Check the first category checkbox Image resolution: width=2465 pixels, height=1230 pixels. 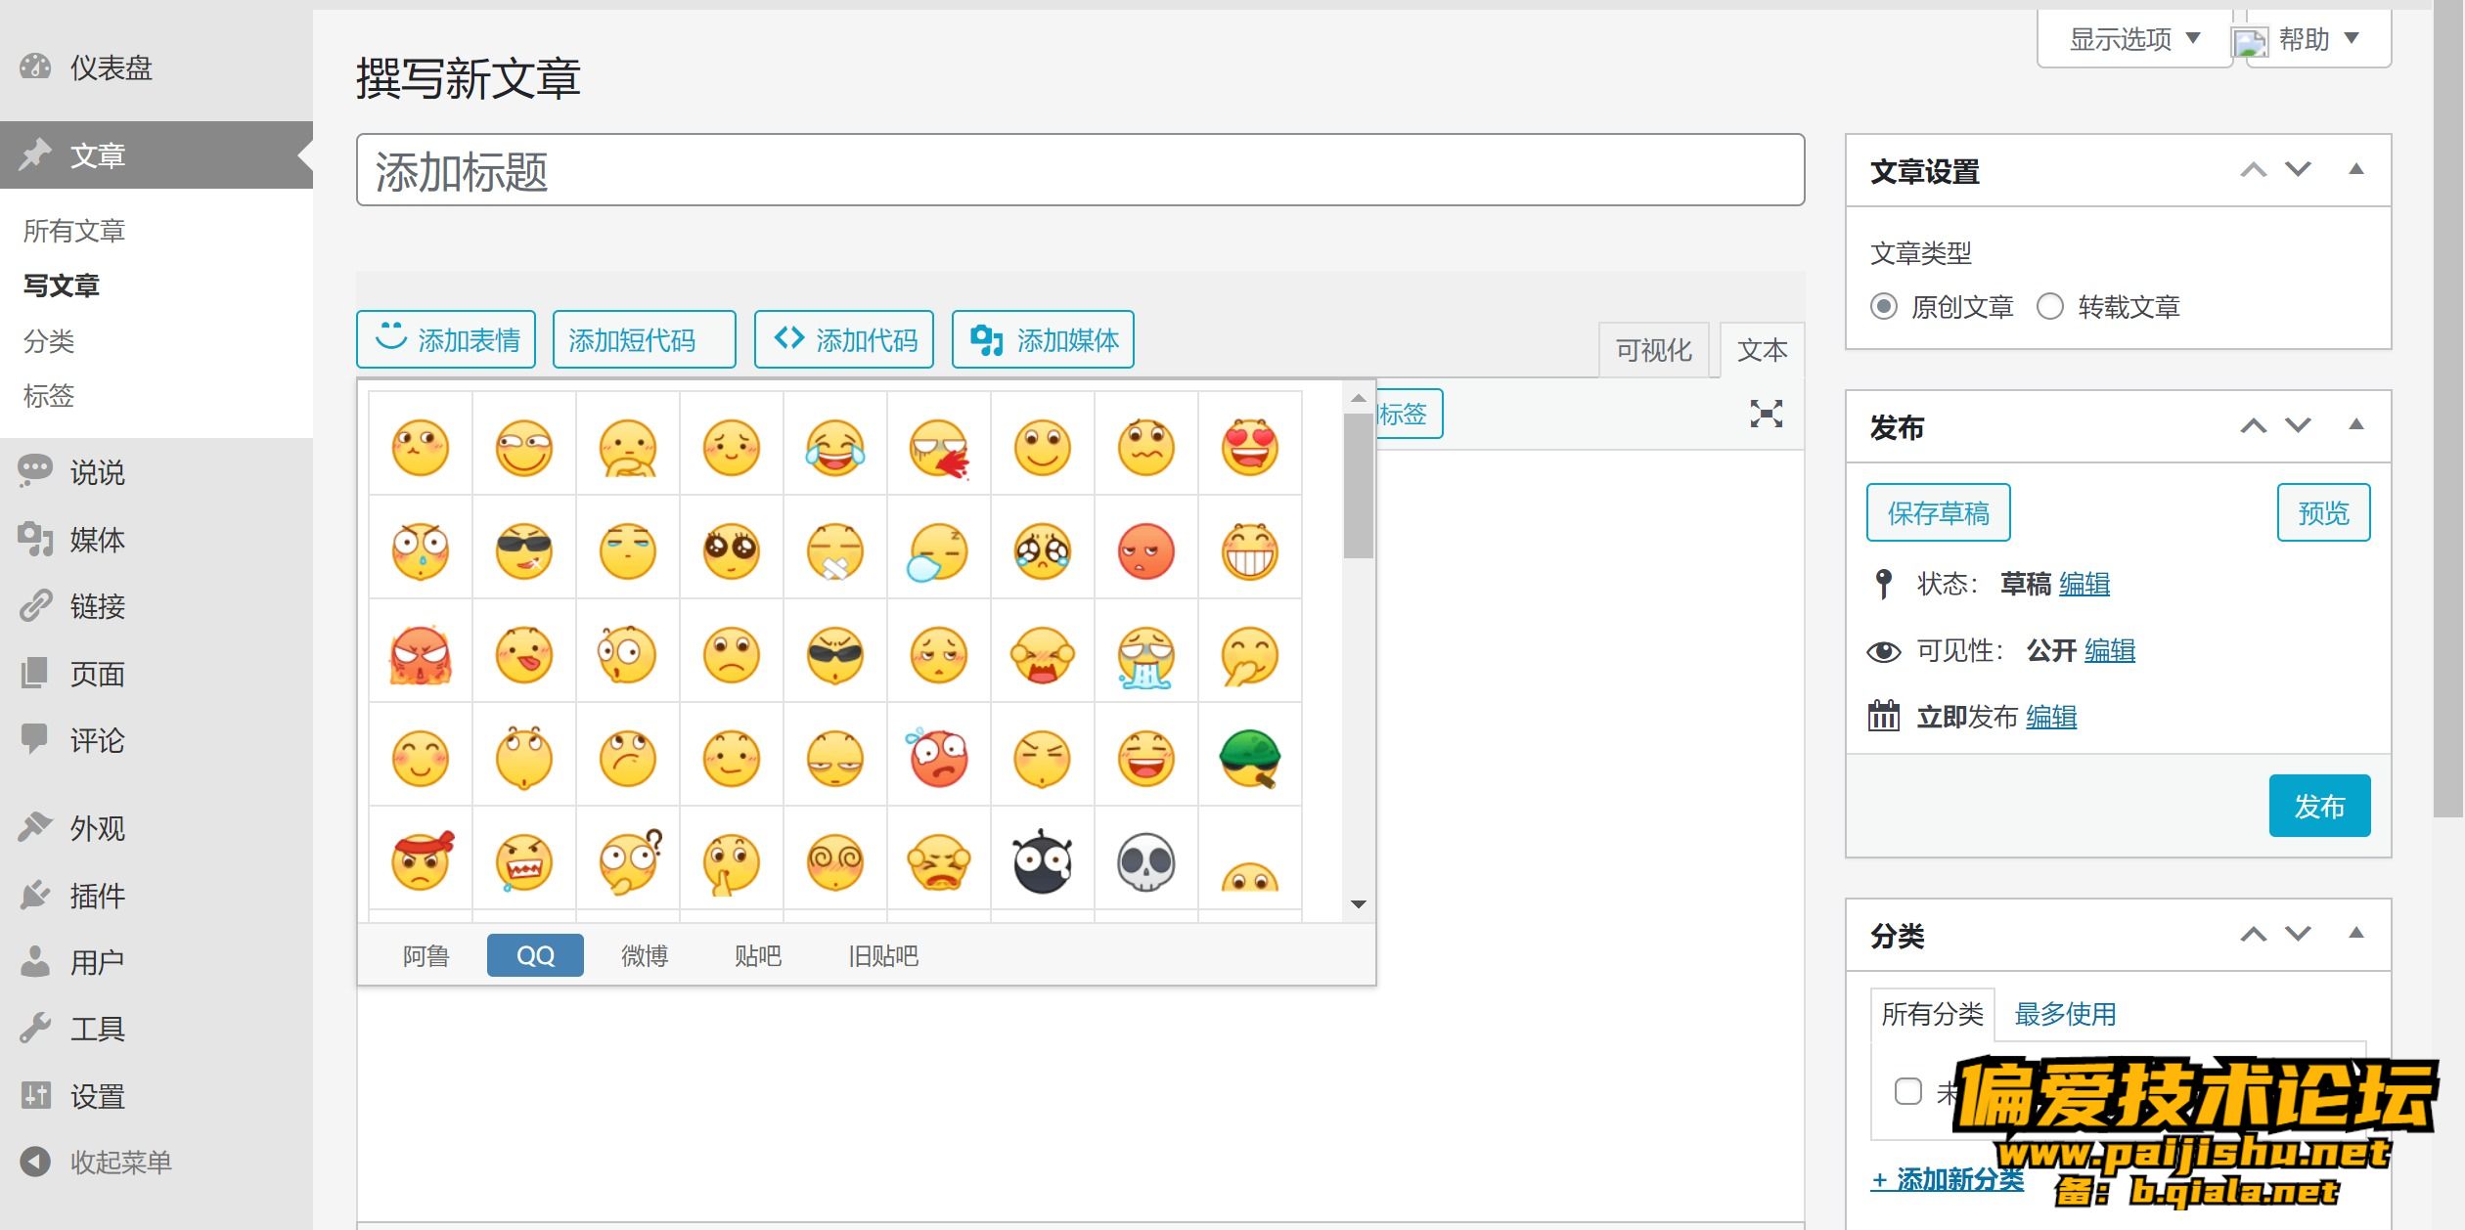point(1907,1090)
